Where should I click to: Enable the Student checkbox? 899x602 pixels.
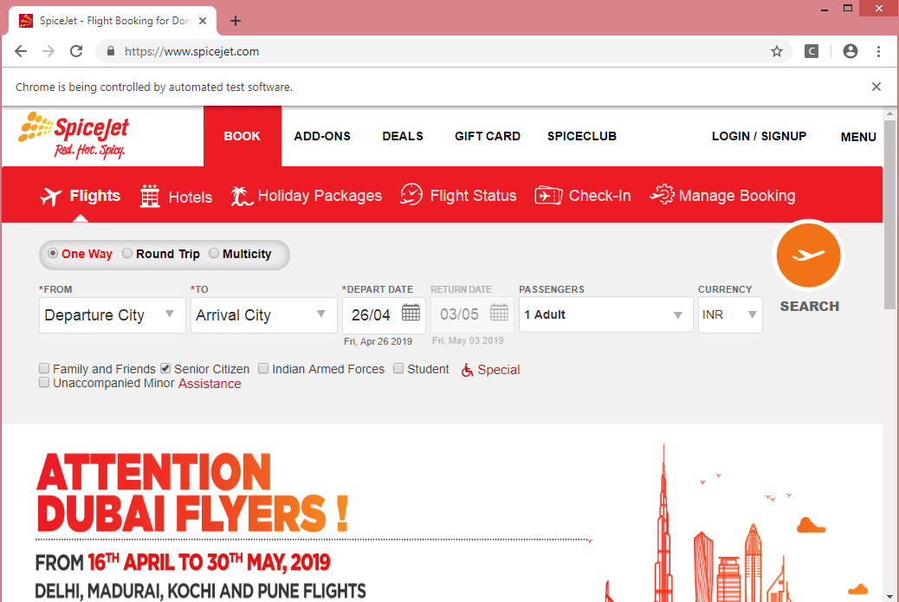[398, 369]
